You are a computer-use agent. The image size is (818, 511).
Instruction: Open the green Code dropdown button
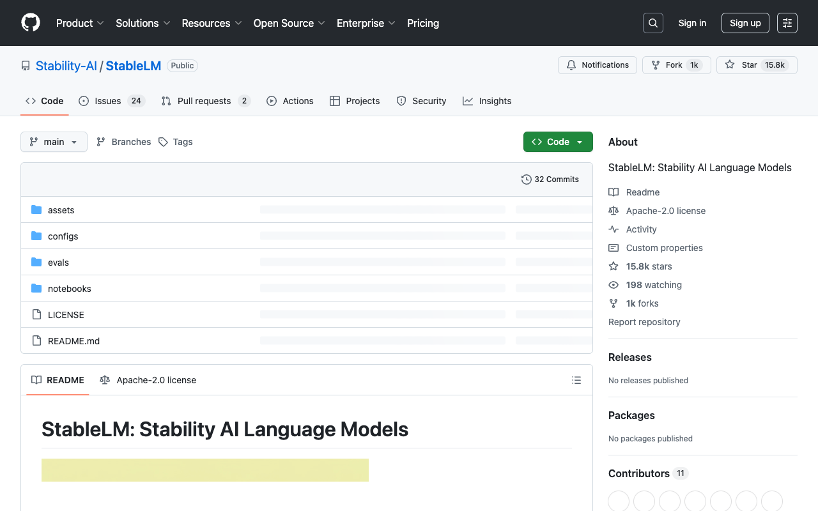pyautogui.click(x=558, y=142)
